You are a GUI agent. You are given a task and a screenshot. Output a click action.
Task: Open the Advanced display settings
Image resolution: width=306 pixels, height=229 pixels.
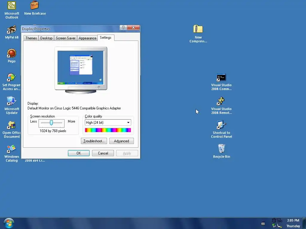coord(121,141)
